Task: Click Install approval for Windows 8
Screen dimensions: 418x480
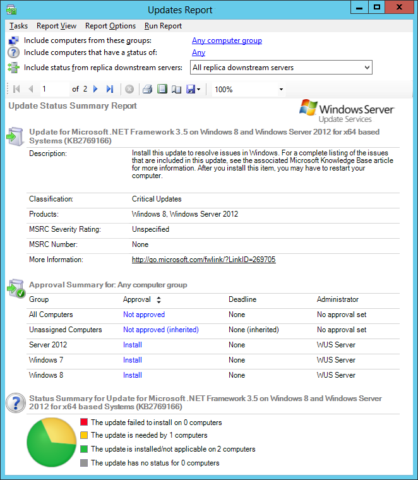Action: pyautogui.click(x=132, y=375)
